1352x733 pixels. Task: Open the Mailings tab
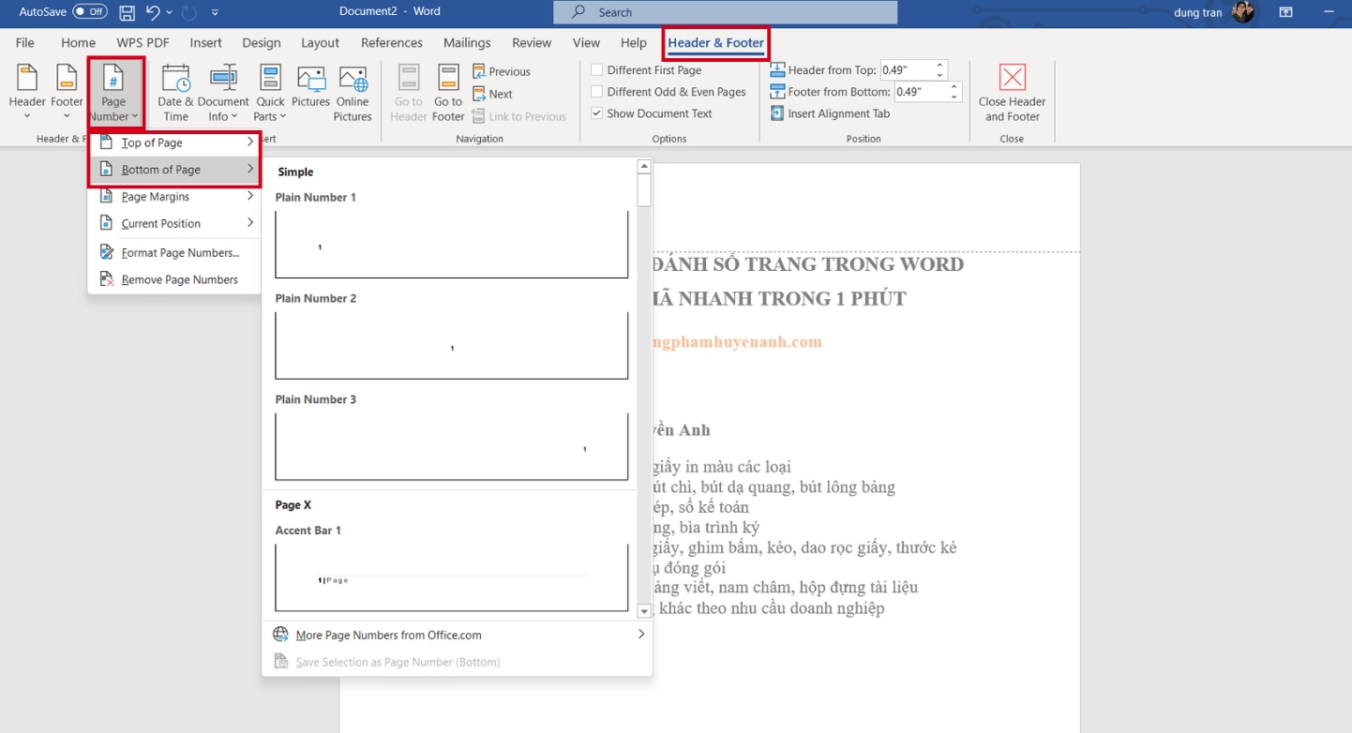[467, 42]
